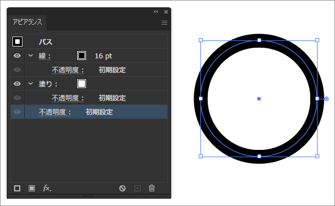
Task: Collapse the 線 stroke row chevron
Action: point(31,56)
